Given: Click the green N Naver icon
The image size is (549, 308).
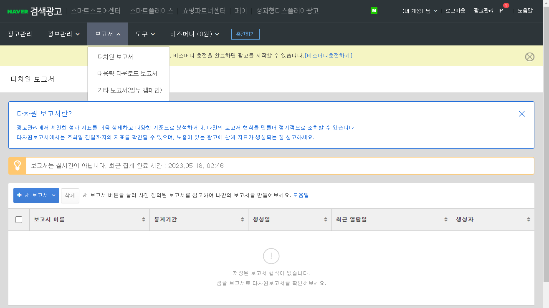Looking at the screenshot, I should pos(374,10).
